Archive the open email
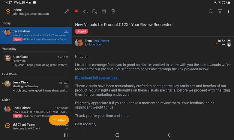The height and width of the screenshot is (140, 234). 104,11
